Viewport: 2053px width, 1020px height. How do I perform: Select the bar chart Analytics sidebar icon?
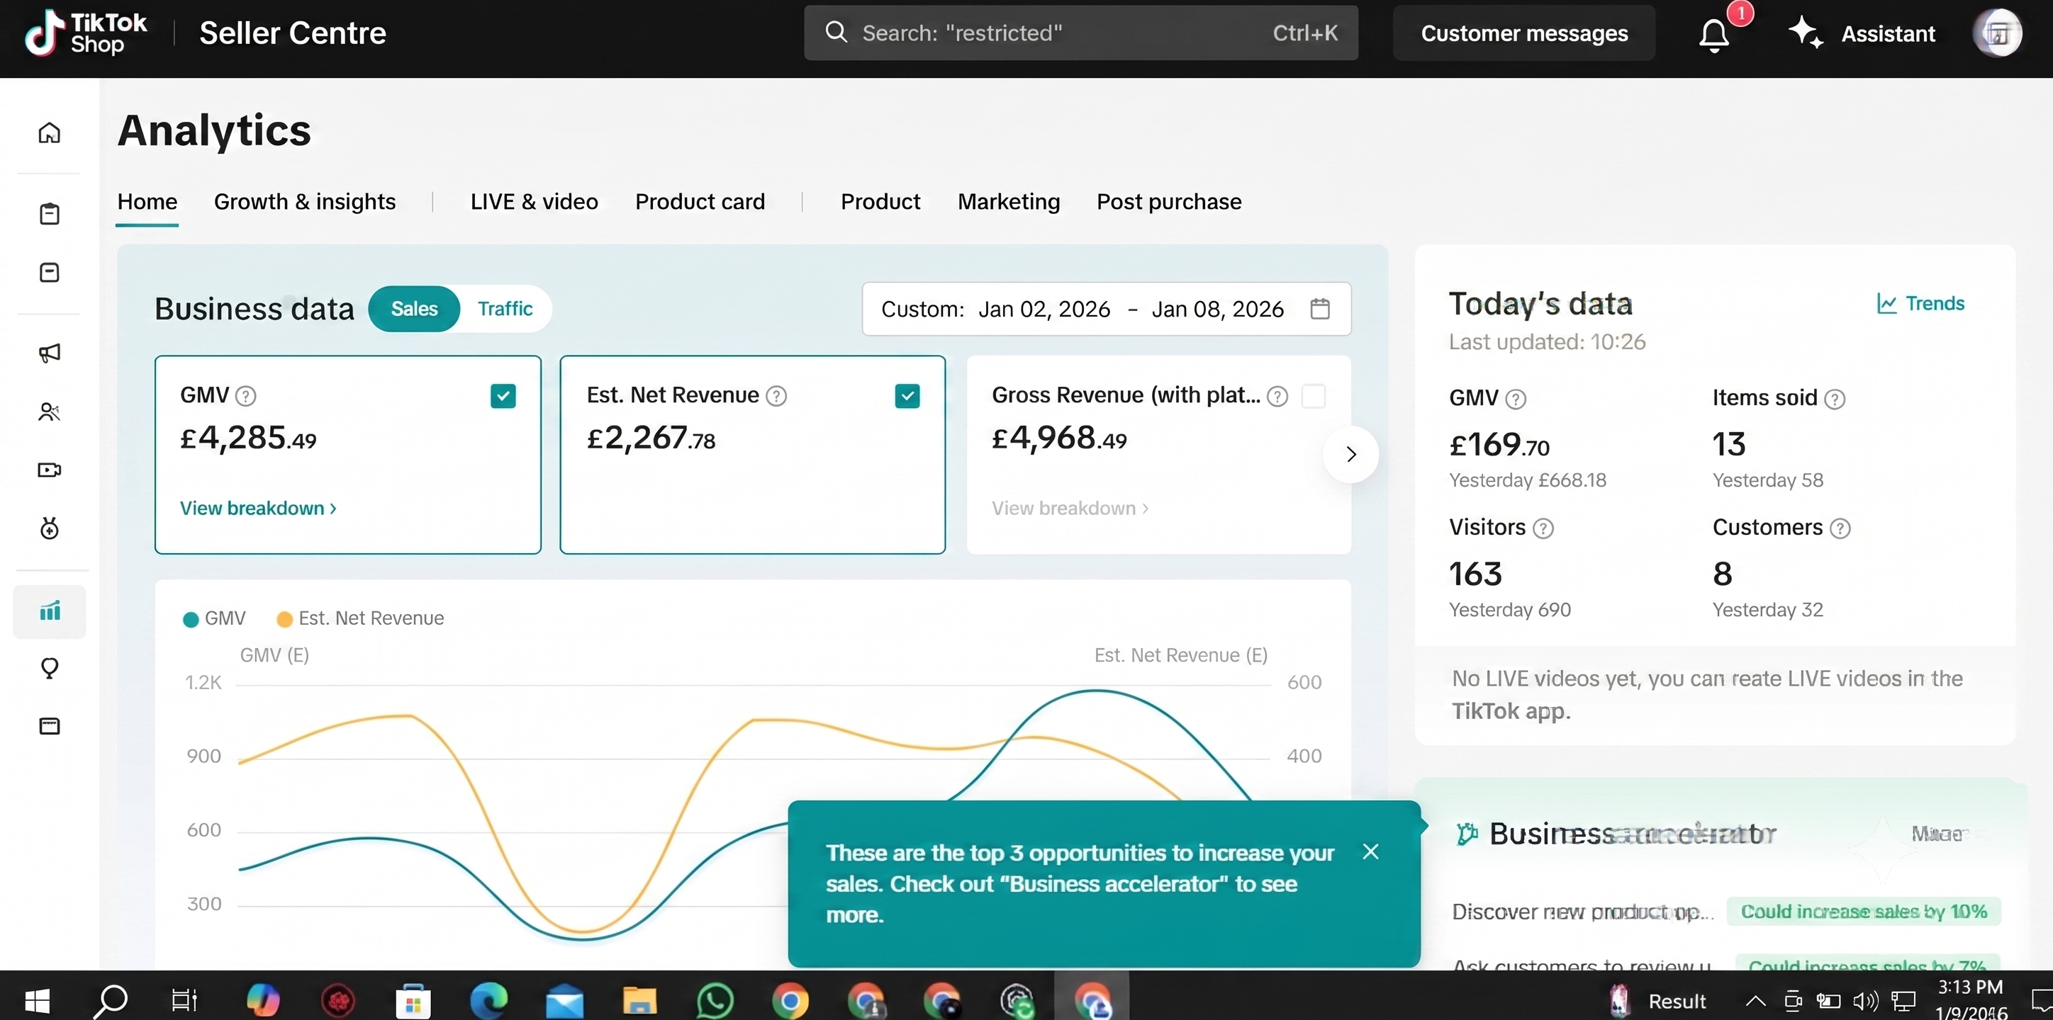point(50,611)
